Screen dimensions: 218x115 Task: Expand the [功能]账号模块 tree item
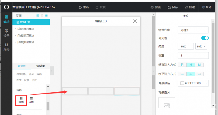tap(15, 29)
